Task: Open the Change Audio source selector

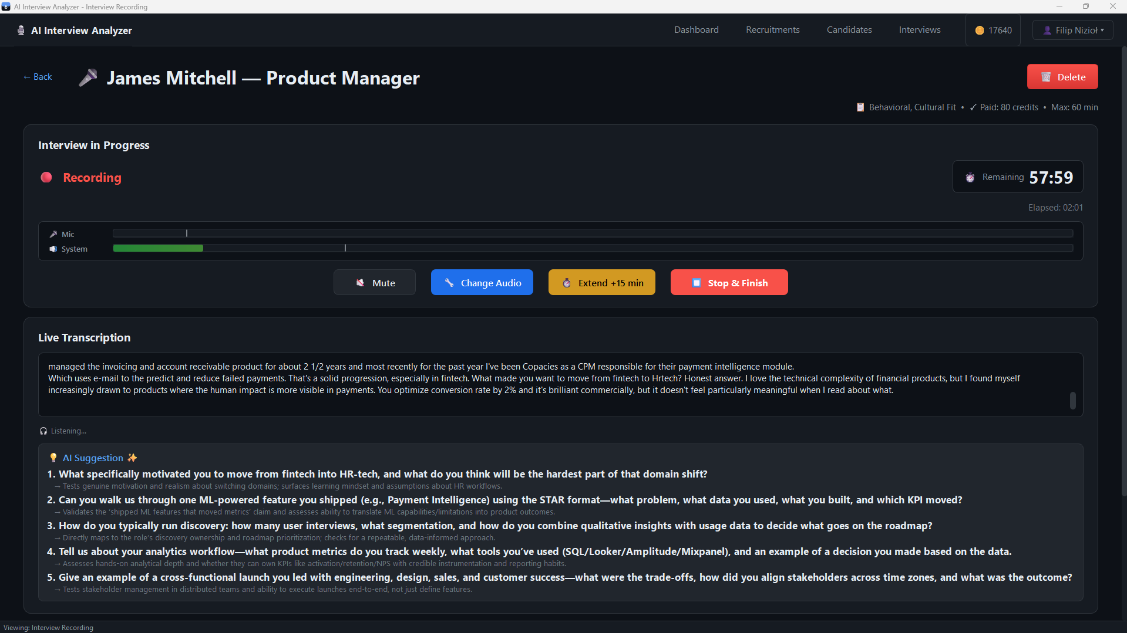Action: [482, 283]
